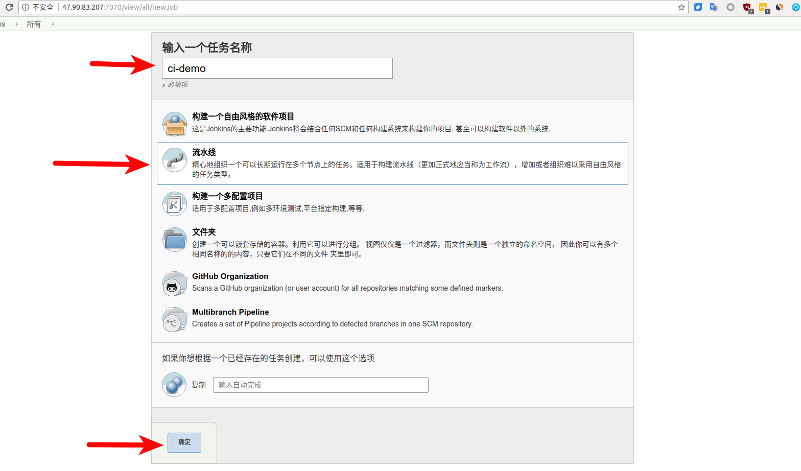801x471 pixels.
Task: Open the yellow extension with badge 1
Action: pos(764,8)
